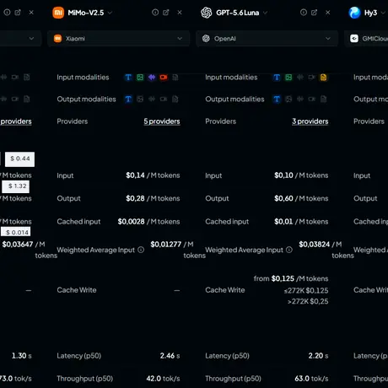Open info icon for GPT-5.6 Luna column
This screenshot has width=388, height=388.
pyautogui.click(x=304, y=13)
